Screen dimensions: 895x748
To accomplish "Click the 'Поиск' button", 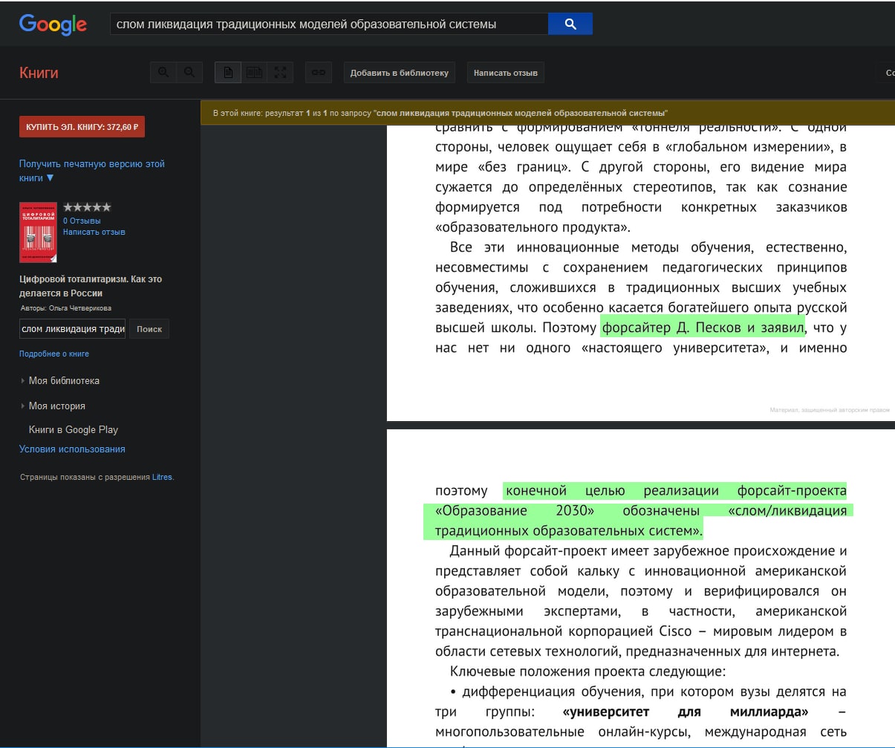I will click(x=149, y=329).
